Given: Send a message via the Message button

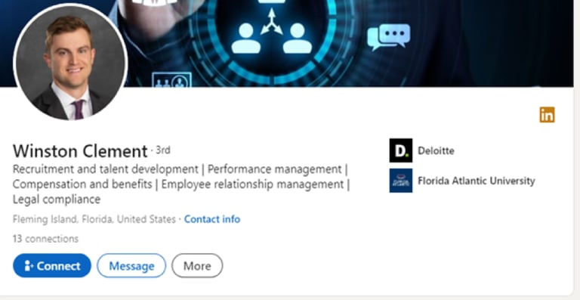Looking at the screenshot, I should (131, 265).
